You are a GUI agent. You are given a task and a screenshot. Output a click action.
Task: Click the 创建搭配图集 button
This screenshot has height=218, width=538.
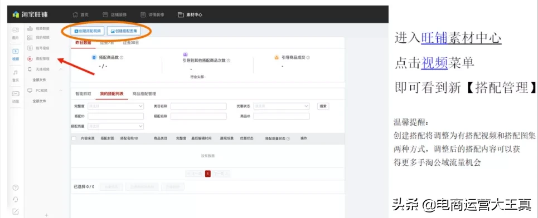click(124, 31)
